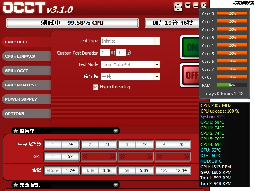Click the green ON button
The height and width of the screenshot is (191, 255).
(190, 47)
